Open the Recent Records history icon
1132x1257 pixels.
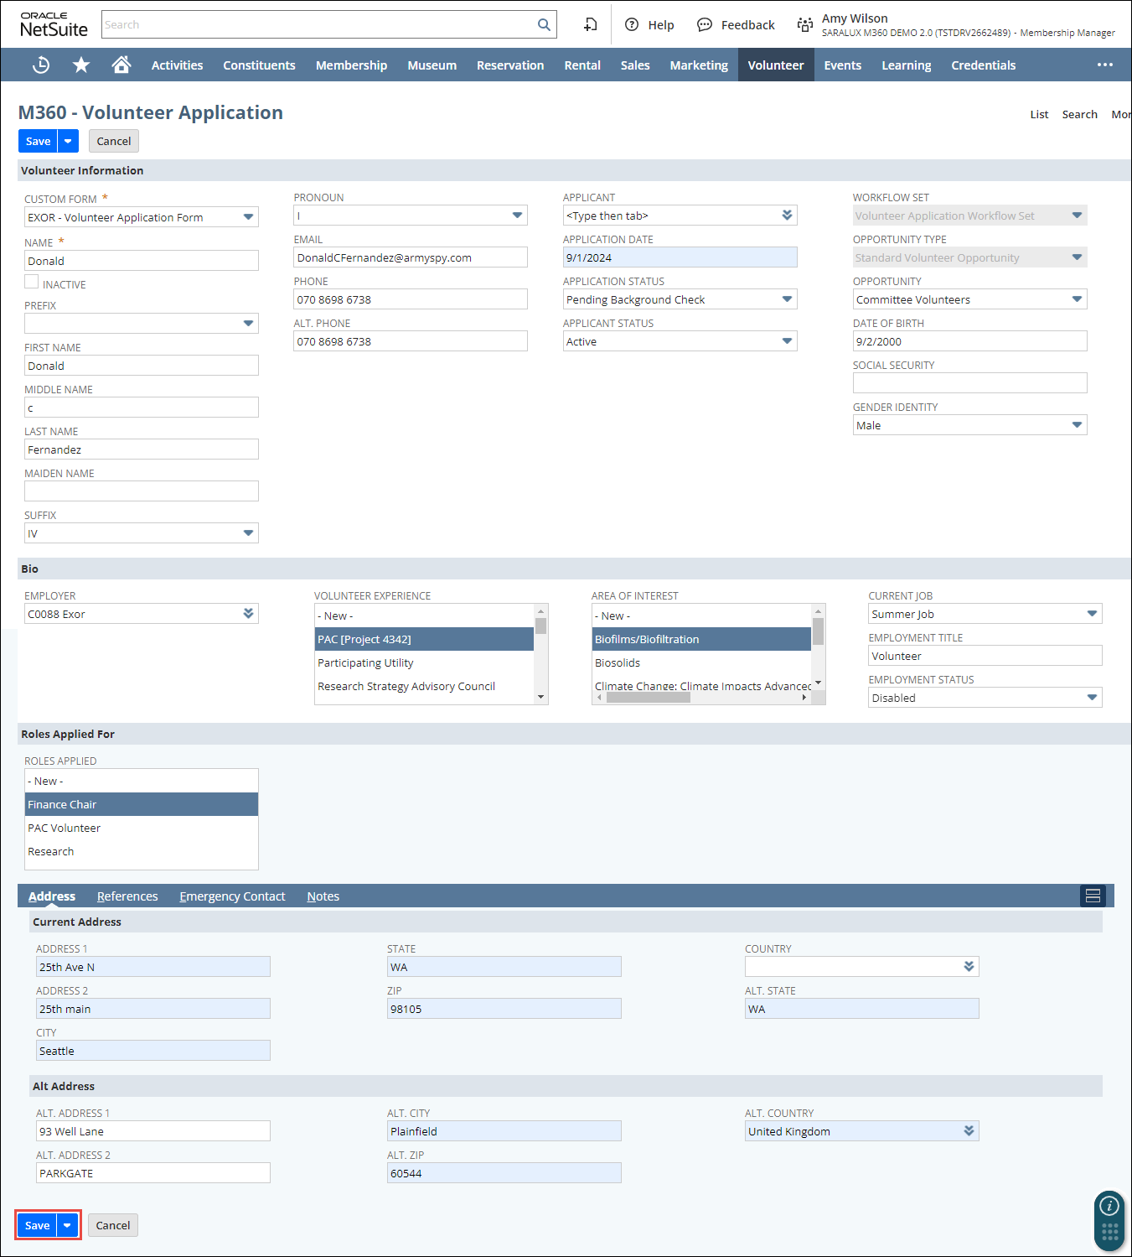click(40, 65)
